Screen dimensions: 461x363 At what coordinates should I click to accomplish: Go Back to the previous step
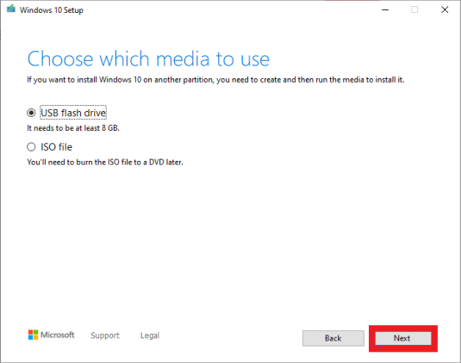click(x=333, y=338)
